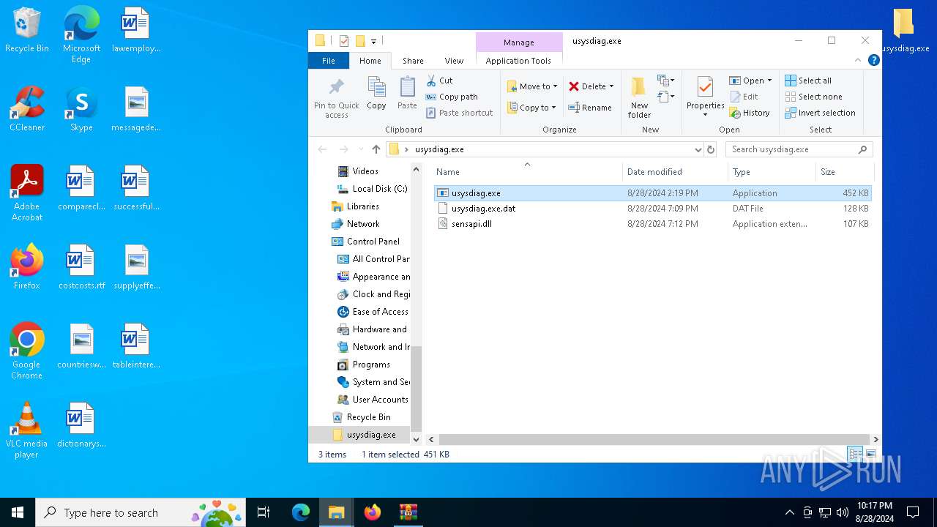Click Copy path in Clipboard group

click(x=452, y=97)
